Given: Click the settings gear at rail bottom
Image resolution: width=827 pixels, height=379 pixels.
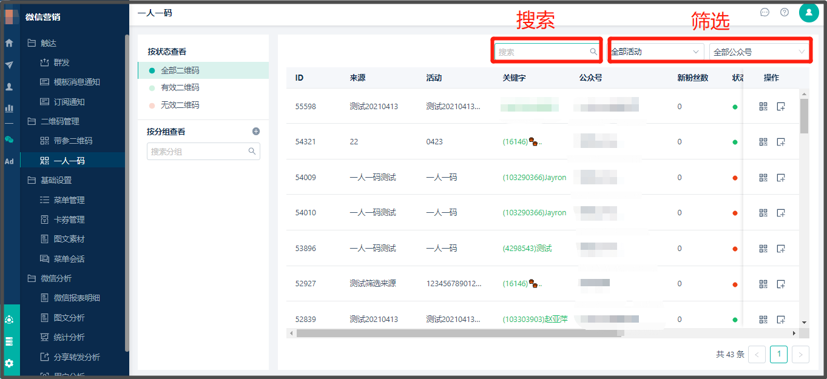Looking at the screenshot, I should tap(9, 363).
